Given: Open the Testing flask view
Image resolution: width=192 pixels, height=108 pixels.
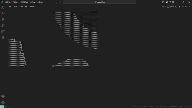Looking at the screenshot, I should coord(3,37).
